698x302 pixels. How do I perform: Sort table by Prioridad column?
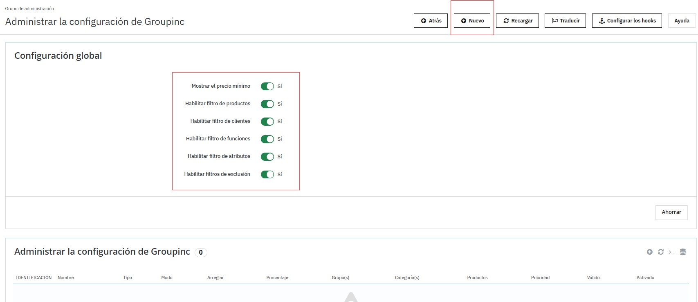[540, 278]
